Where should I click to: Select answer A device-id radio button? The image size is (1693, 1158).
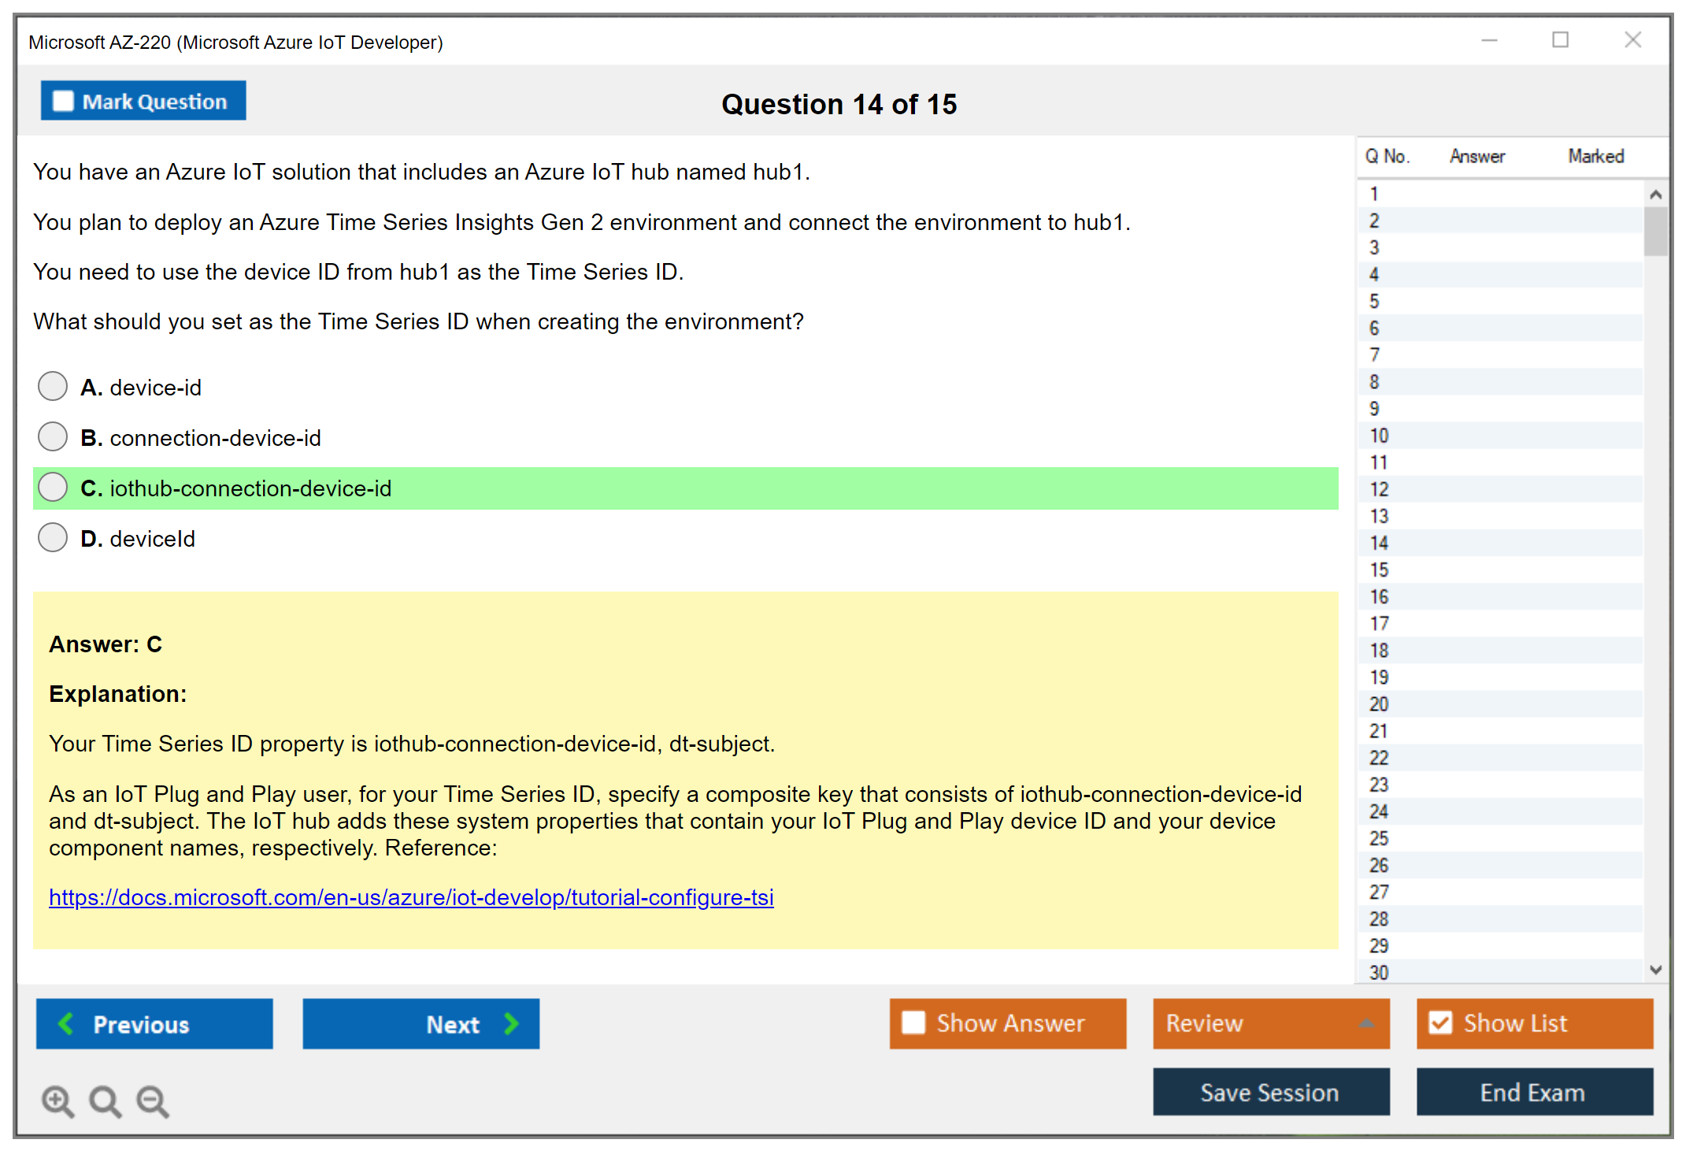53,387
